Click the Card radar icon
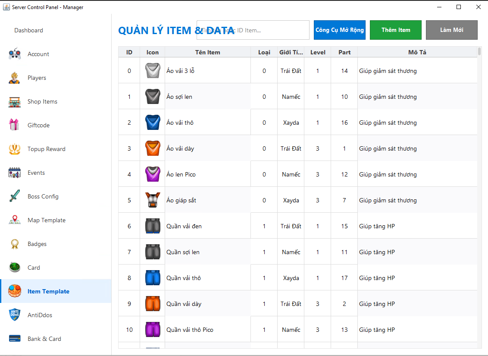Image resolution: width=488 pixels, height=356 pixels. click(15, 267)
